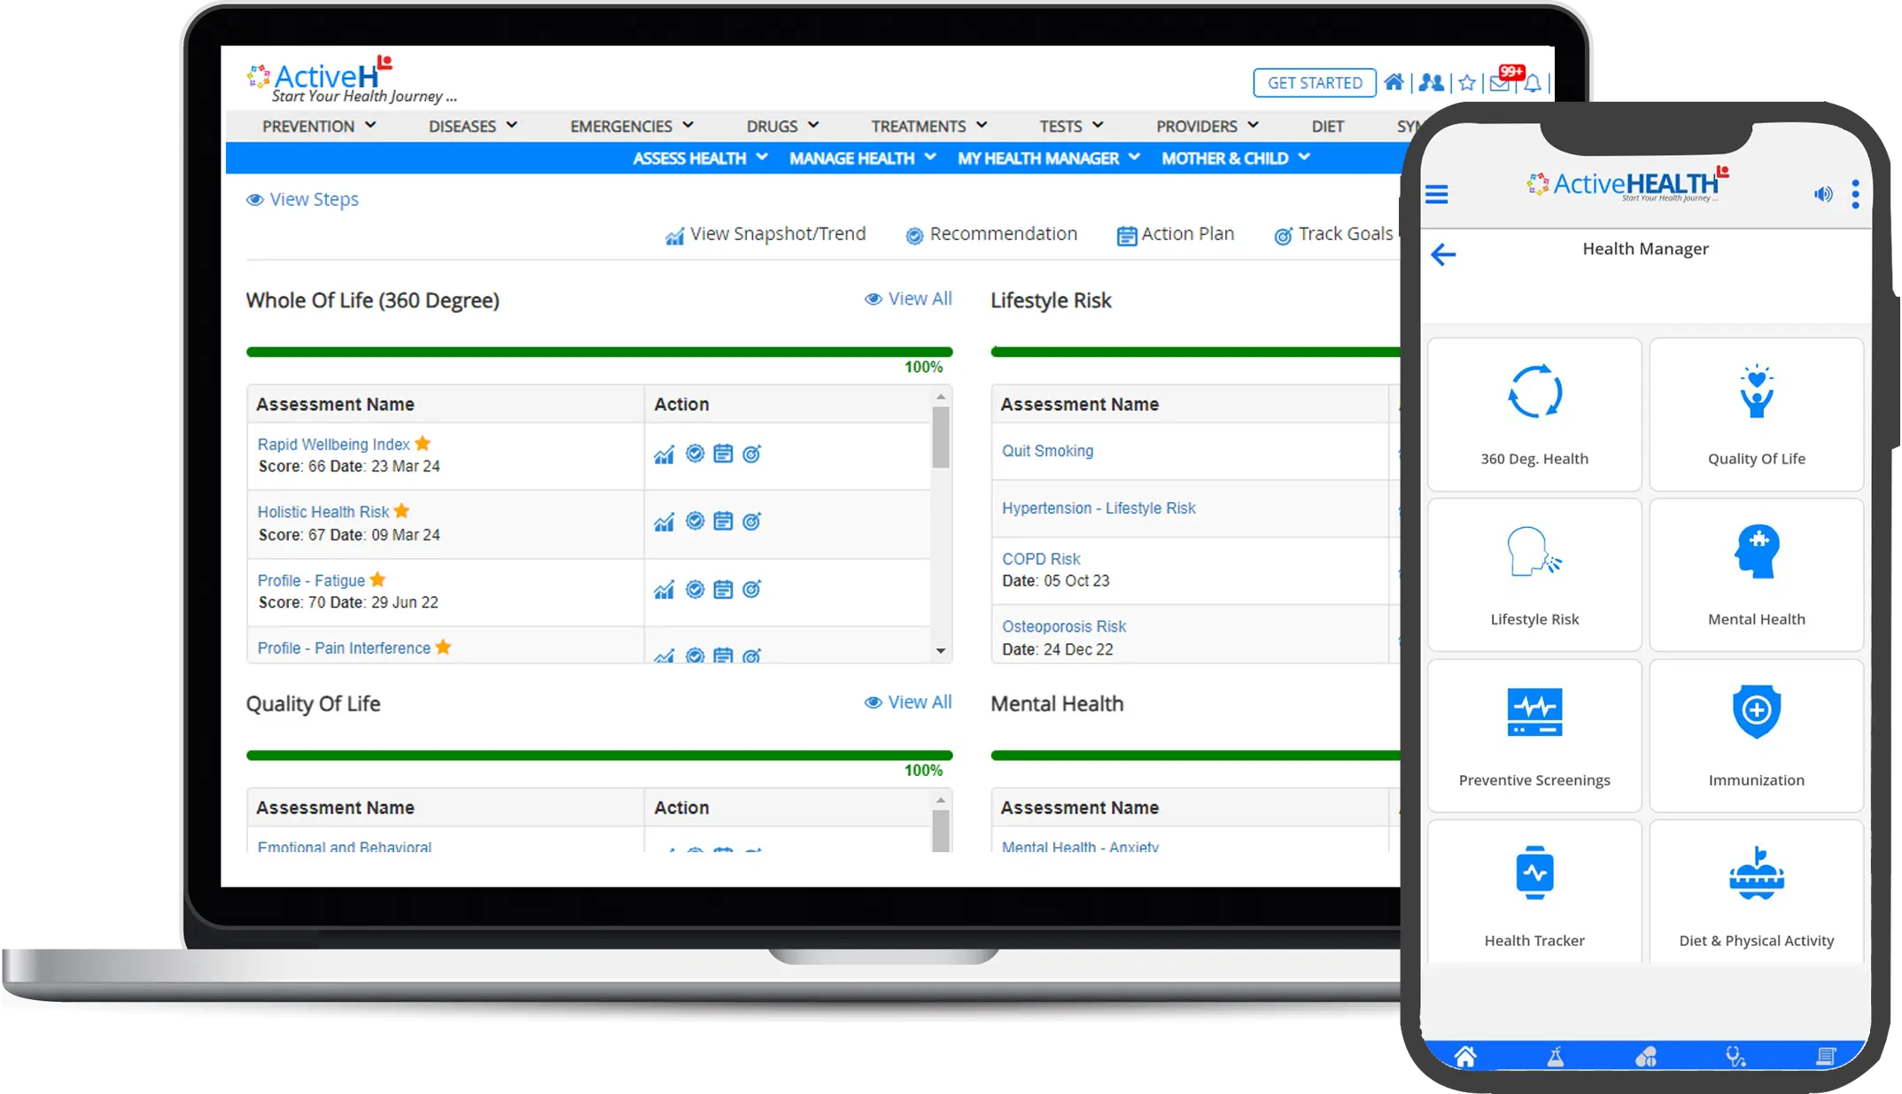Click View All for Whole Of Life
This screenshot has height=1094, width=1902.
[908, 299]
